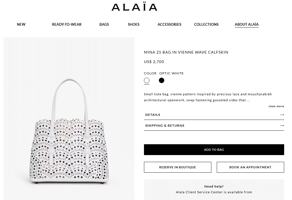
Task: Click the Reserve in Boutique button
Action: [x=178, y=167]
